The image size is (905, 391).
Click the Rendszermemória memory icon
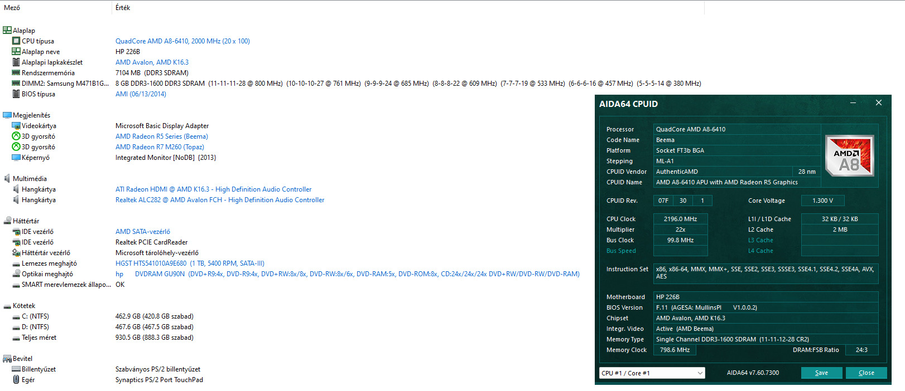(x=16, y=72)
